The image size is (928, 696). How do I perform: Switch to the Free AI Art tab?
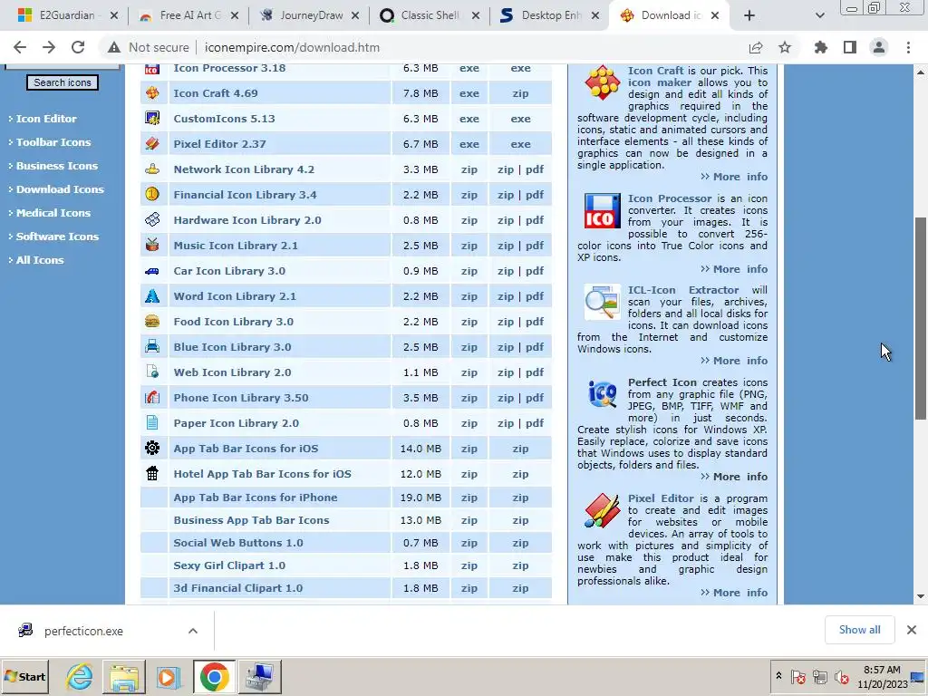point(188,15)
